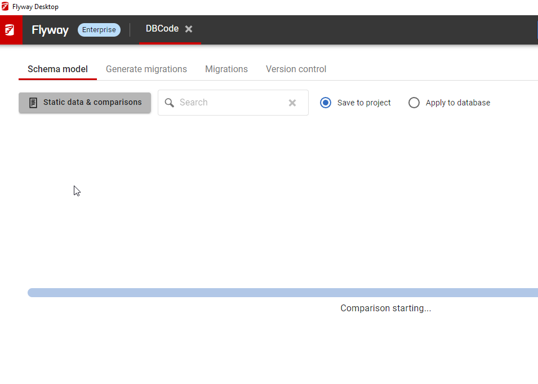Screen dimensions: 538x384
Task: Go to the Generate migrations tab
Action: point(146,69)
